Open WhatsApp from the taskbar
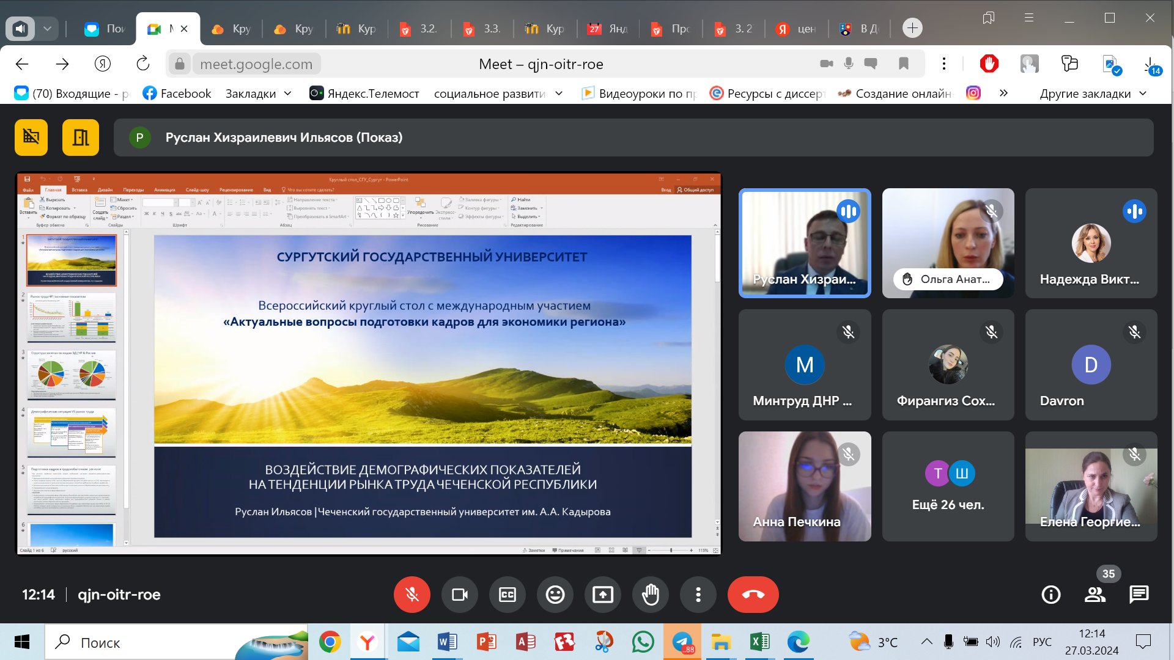 (643, 642)
